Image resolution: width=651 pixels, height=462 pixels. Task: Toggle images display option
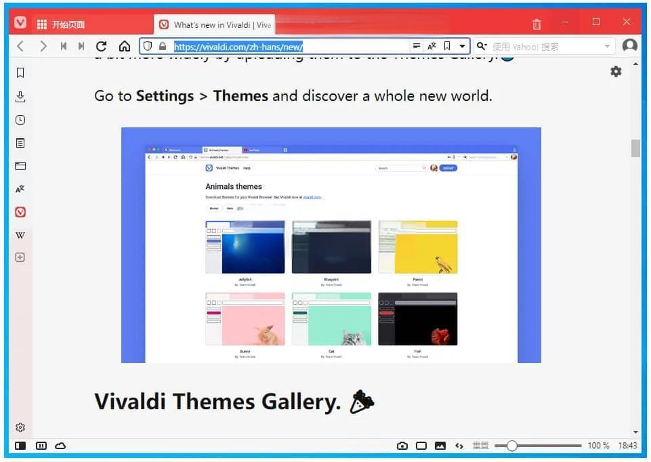pos(440,445)
